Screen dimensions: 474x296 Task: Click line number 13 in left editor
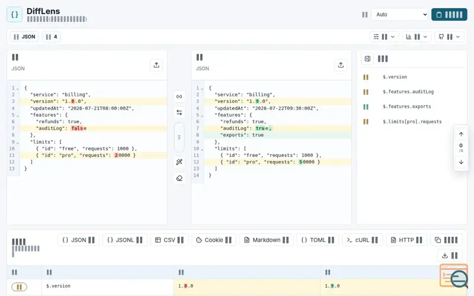coord(12,169)
